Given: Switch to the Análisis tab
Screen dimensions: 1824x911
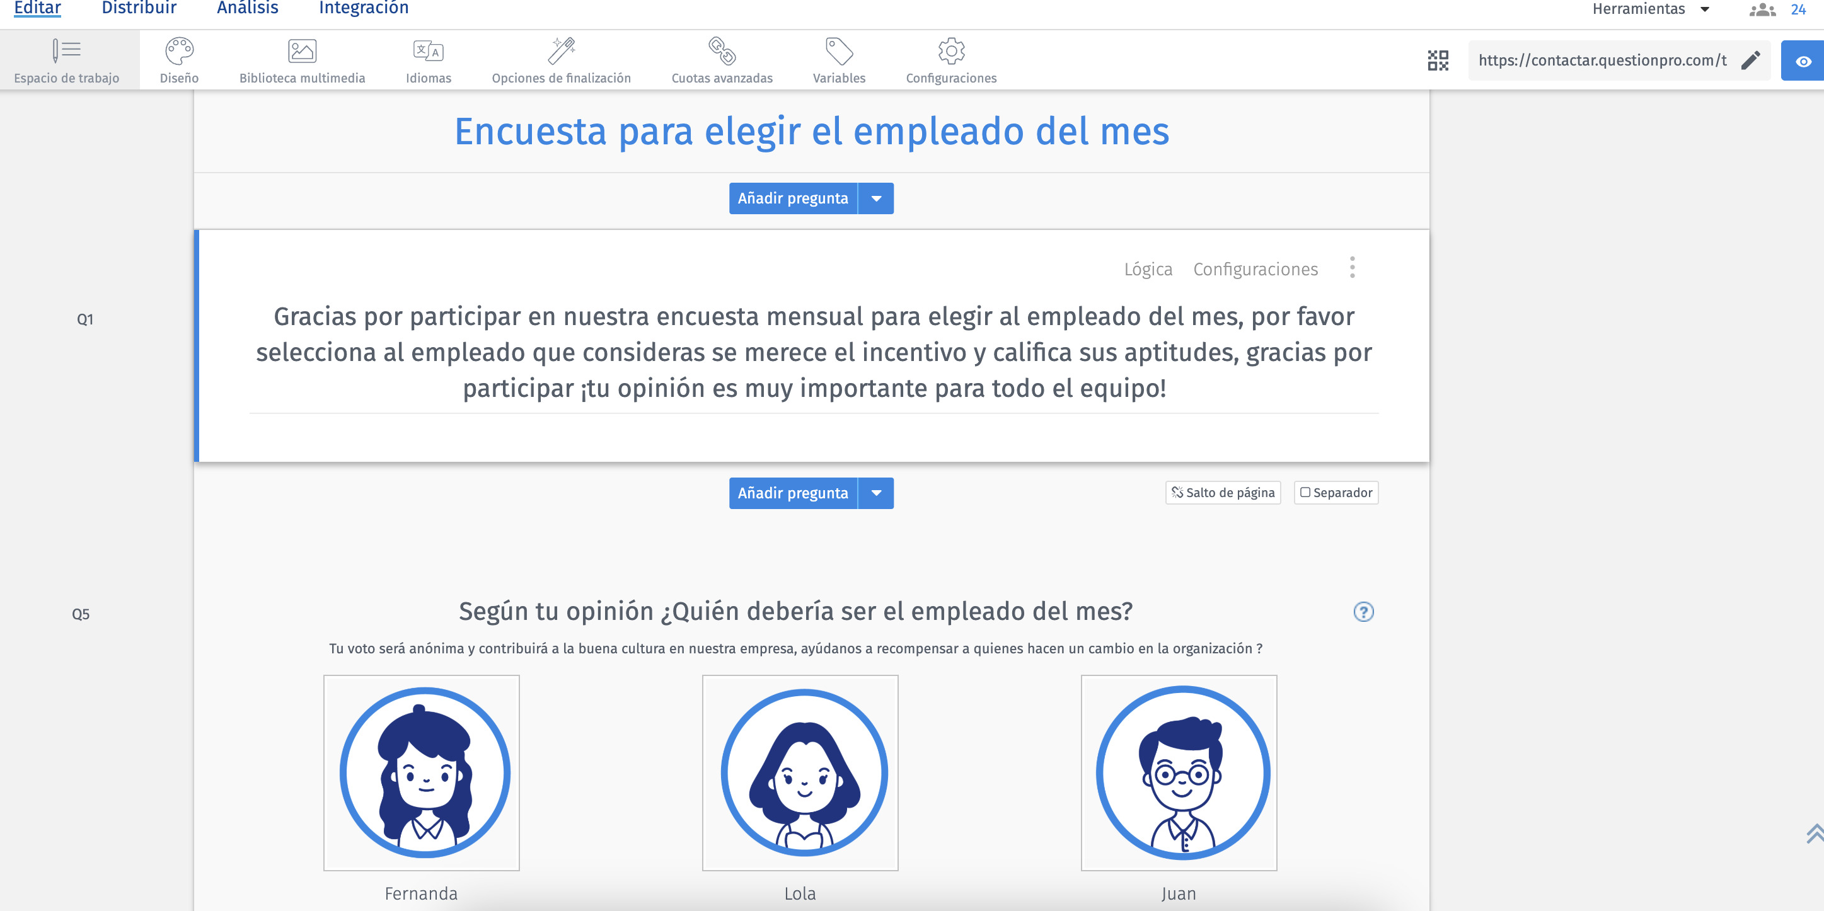Looking at the screenshot, I should (247, 8).
